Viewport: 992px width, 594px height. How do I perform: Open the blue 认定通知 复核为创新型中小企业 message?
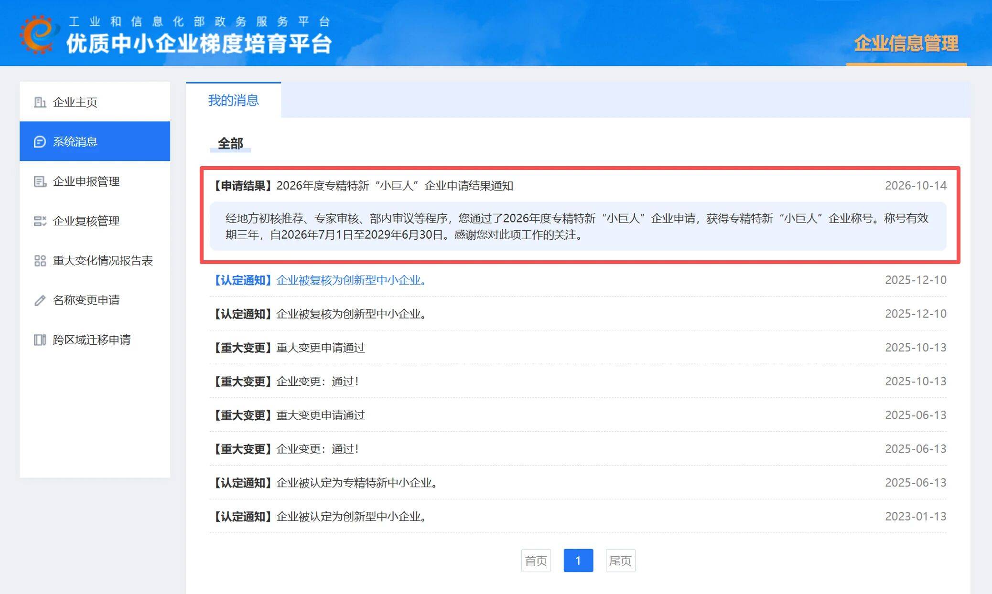(319, 280)
